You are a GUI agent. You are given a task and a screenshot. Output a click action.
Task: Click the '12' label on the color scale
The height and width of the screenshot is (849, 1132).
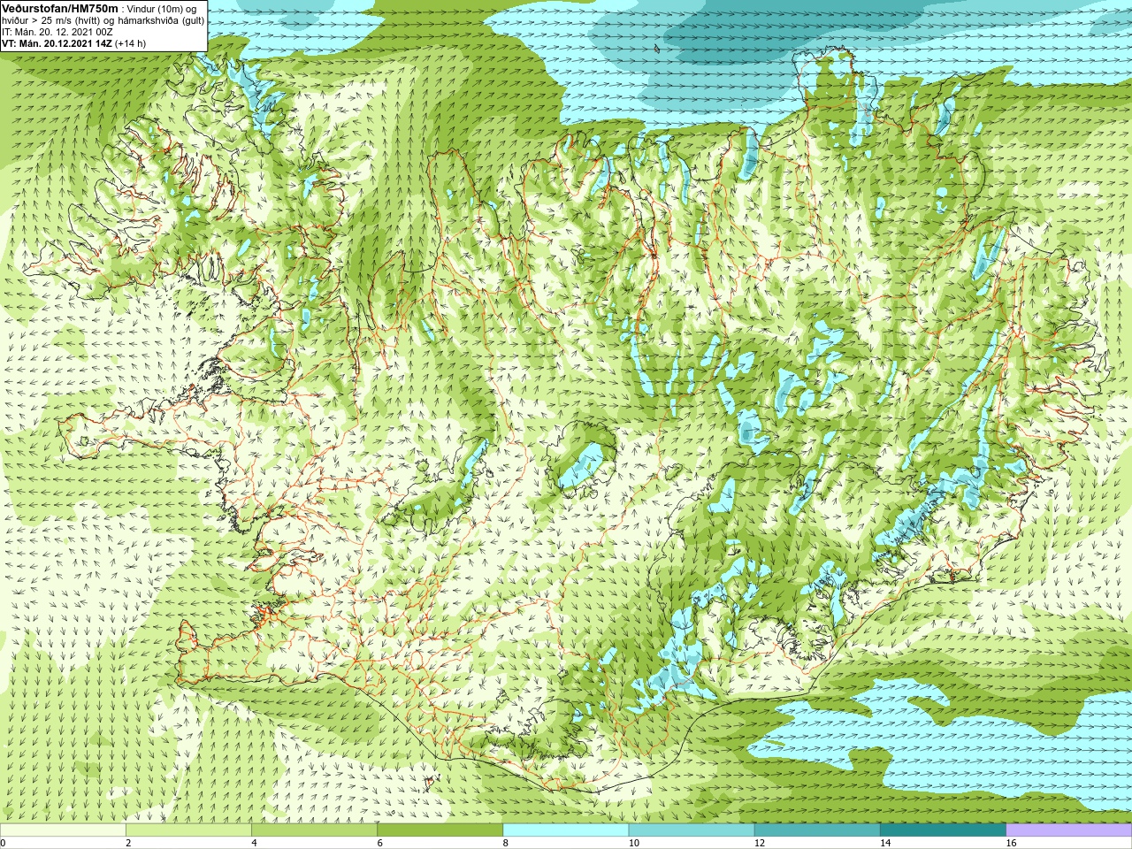[760, 843]
